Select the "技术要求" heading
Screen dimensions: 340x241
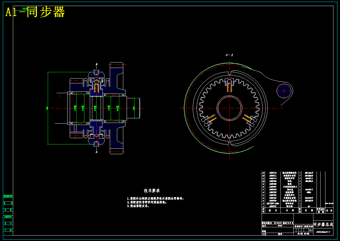(x=152, y=191)
